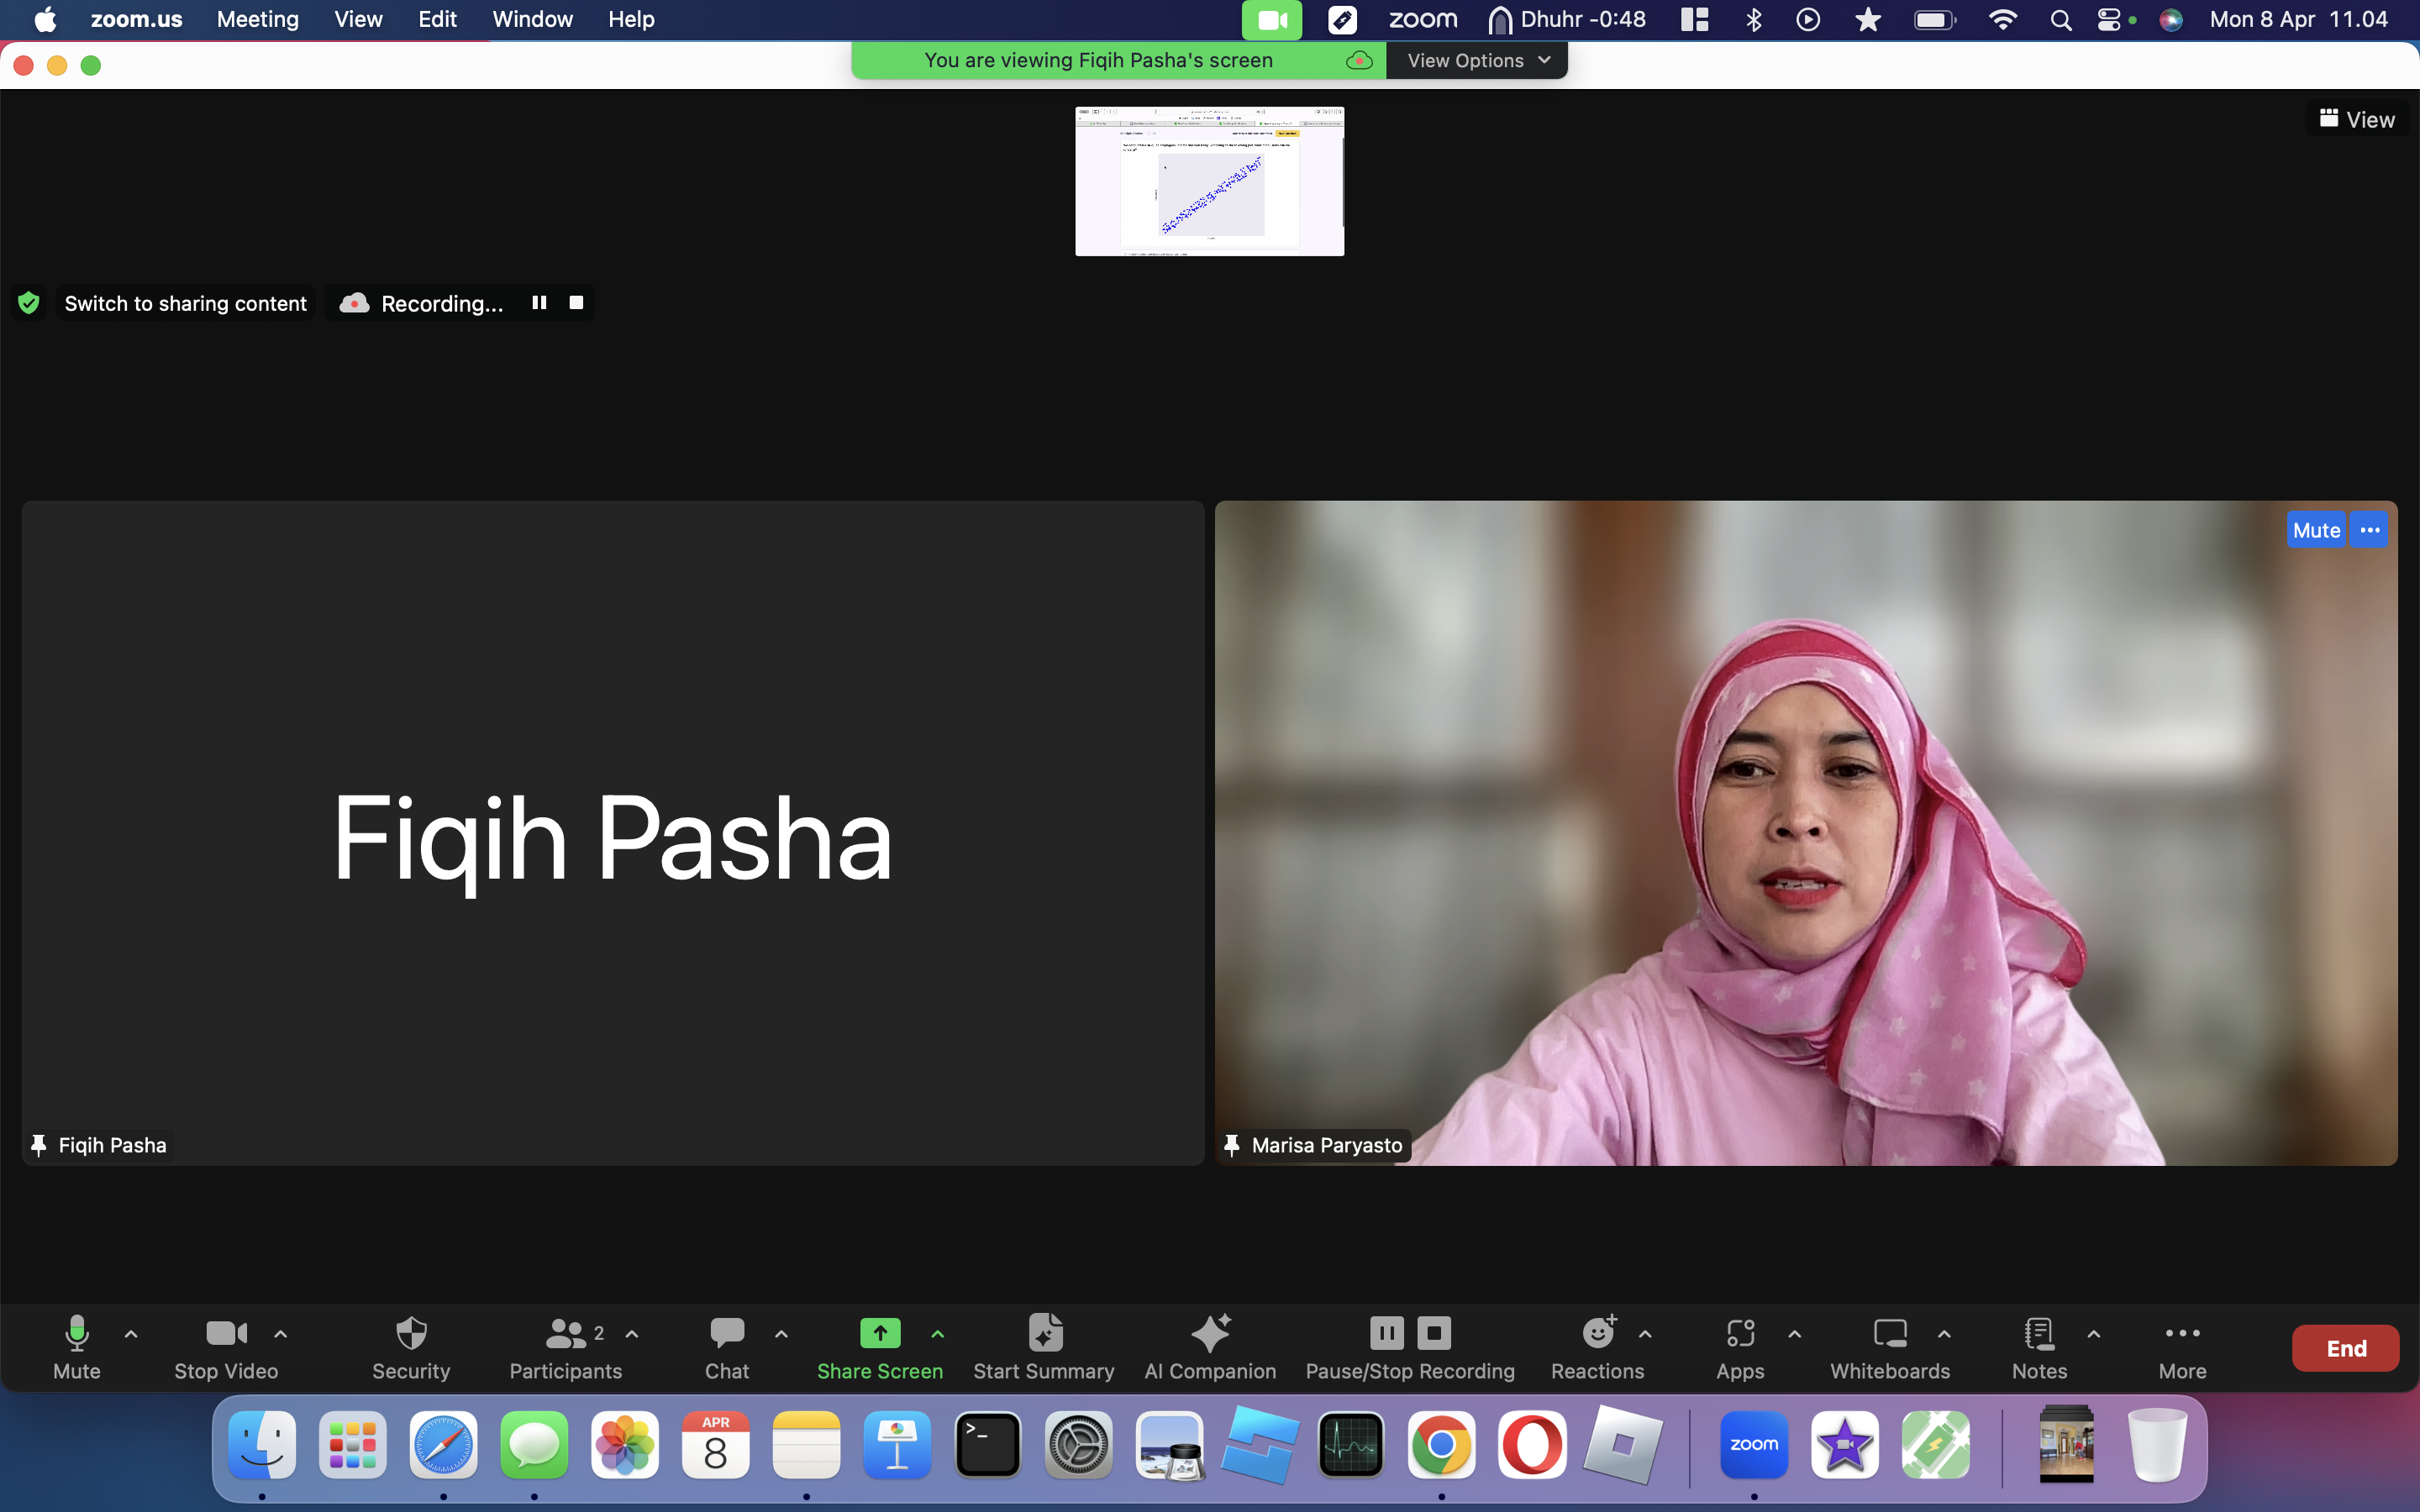2420x1512 pixels.
Task: Open the Reactions smiley icon
Action: (x=1598, y=1333)
